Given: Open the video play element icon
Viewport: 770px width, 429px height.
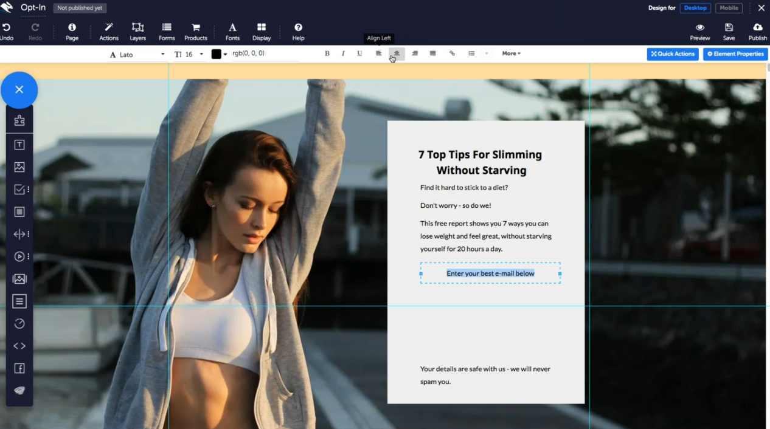Looking at the screenshot, I should (x=19, y=256).
